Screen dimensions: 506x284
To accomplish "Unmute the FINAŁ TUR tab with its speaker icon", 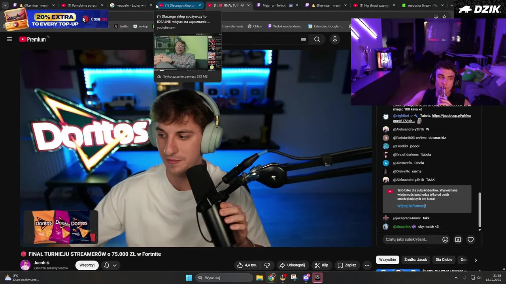I will (x=242, y=6).
